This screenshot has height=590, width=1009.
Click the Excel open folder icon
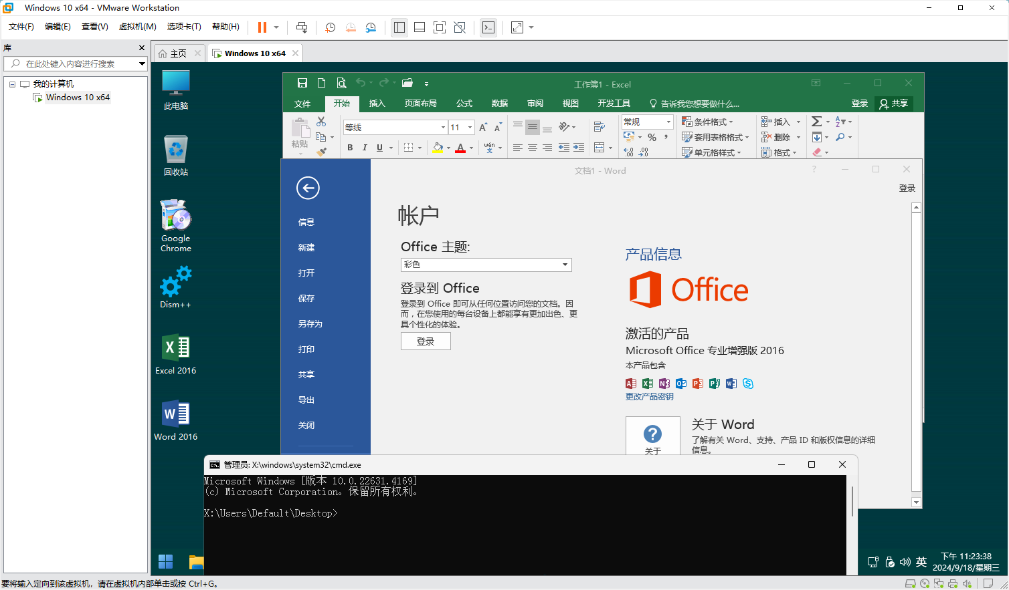(x=407, y=83)
